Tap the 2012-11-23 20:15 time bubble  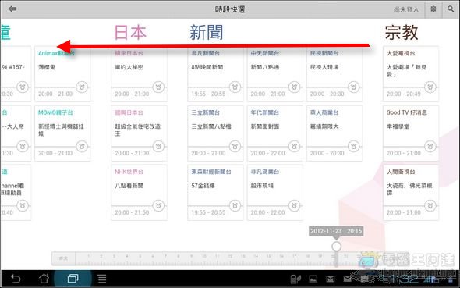(336, 231)
